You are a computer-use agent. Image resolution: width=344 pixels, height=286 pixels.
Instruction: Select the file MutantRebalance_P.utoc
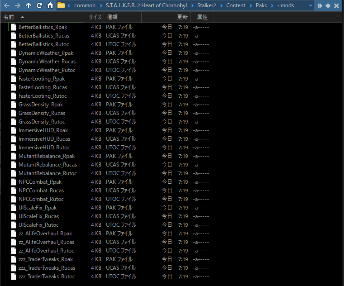click(x=48, y=173)
